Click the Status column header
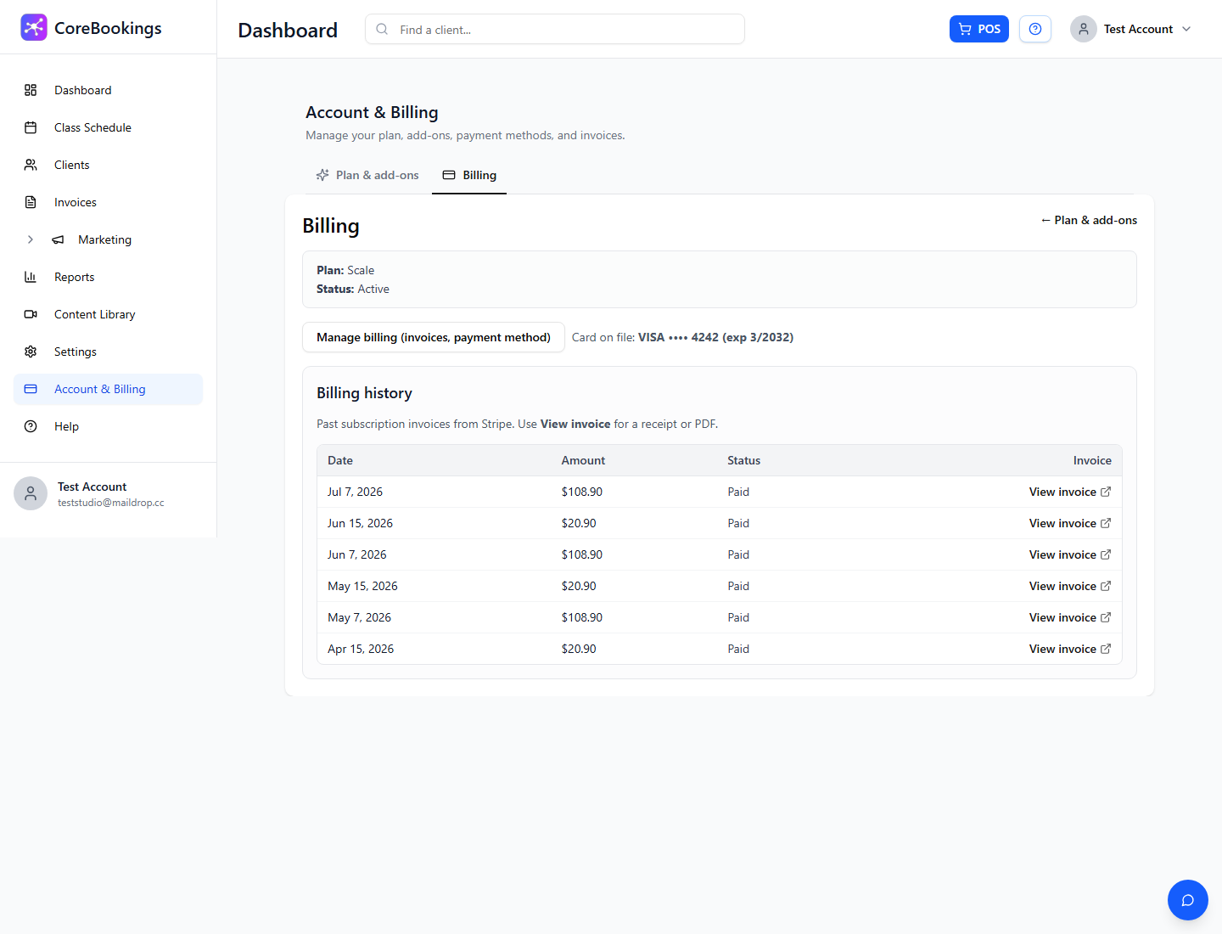Viewport: 1222px width, 934px height. [743, 460]
